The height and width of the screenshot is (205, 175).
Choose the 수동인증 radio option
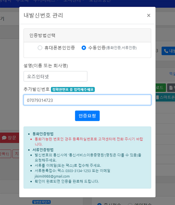[x=84, y=48]
